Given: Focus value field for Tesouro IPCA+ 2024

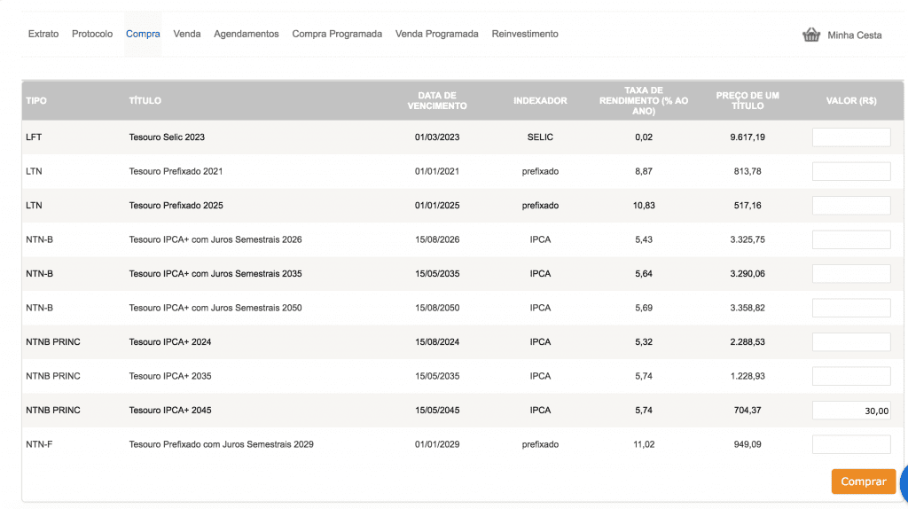Looking at the screenshot, I should click(x=851, y=342).
